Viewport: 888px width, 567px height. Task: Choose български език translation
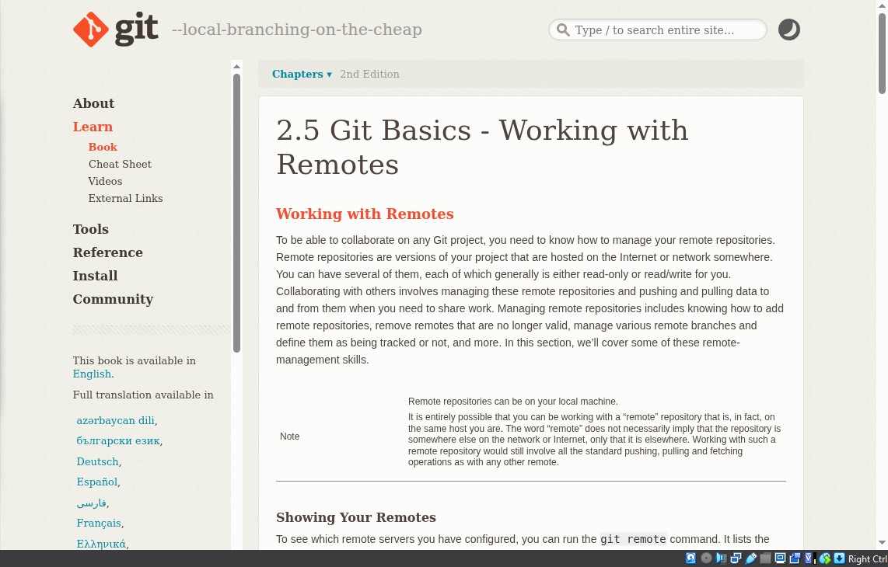point(118,441)
